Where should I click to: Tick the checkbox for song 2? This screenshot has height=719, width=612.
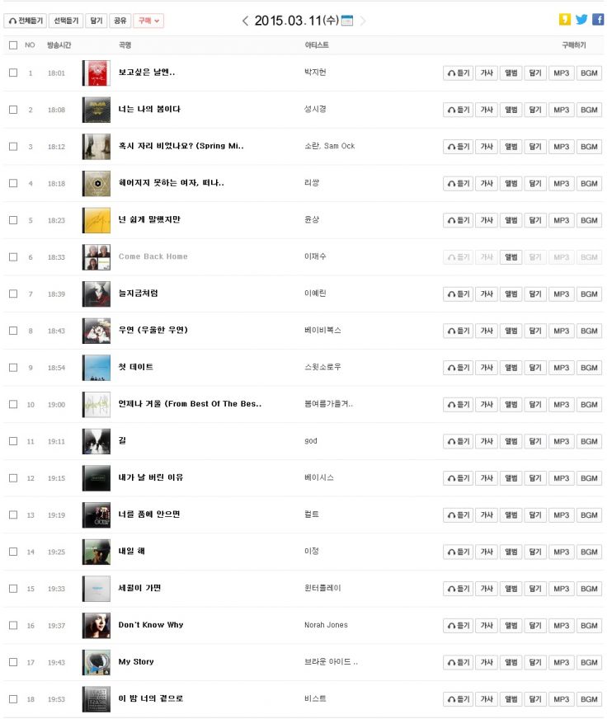[13, 110]
